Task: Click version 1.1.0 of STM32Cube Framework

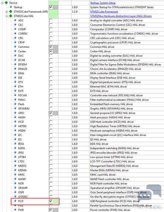Action: click(75, 12)
